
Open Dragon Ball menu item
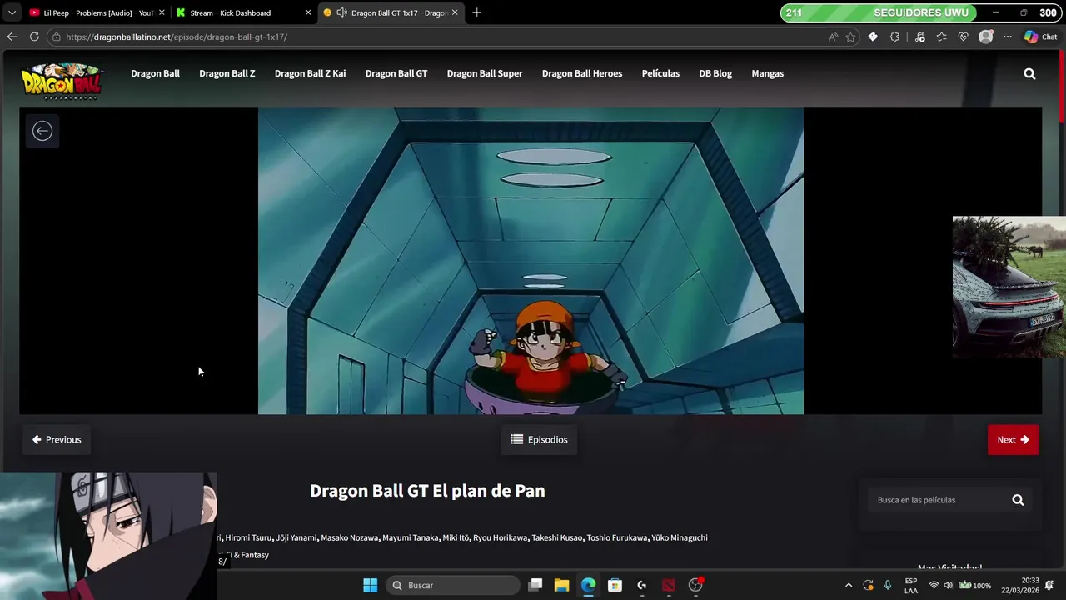(155, 73)
